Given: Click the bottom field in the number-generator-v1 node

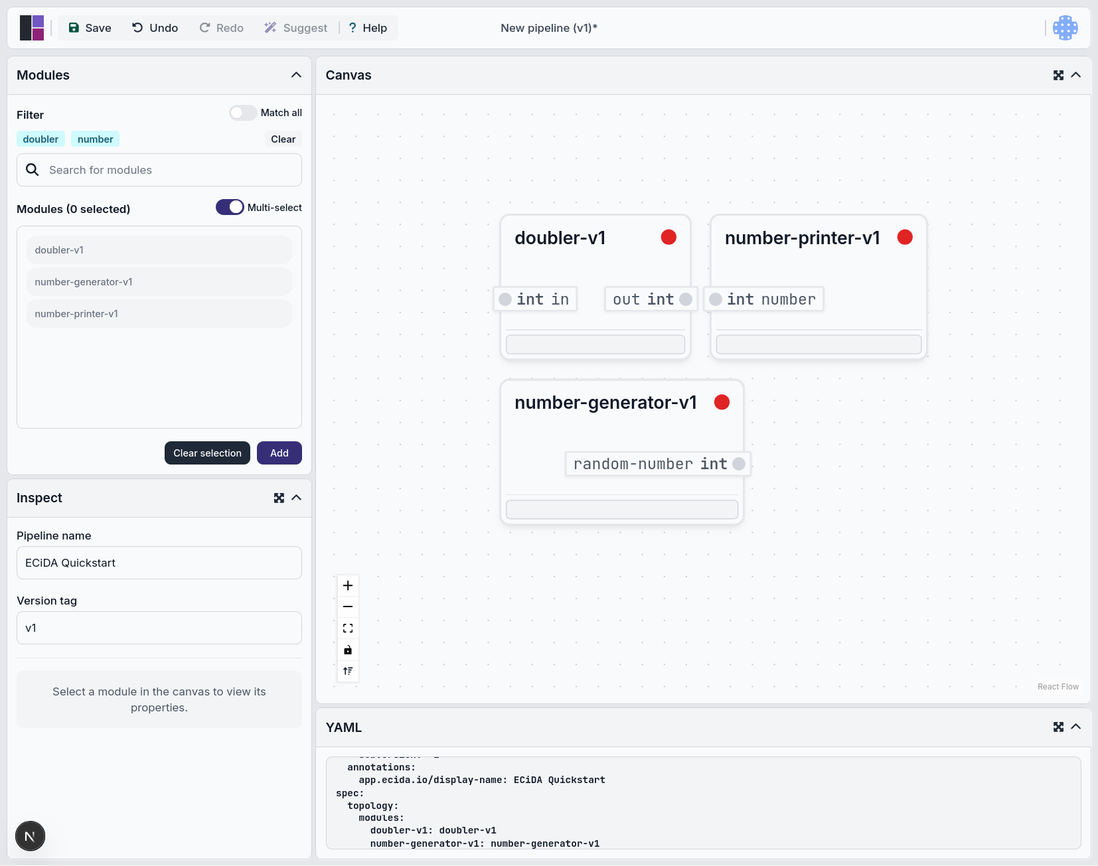Looking at the screenshot, I should click(x=622, y=510).
